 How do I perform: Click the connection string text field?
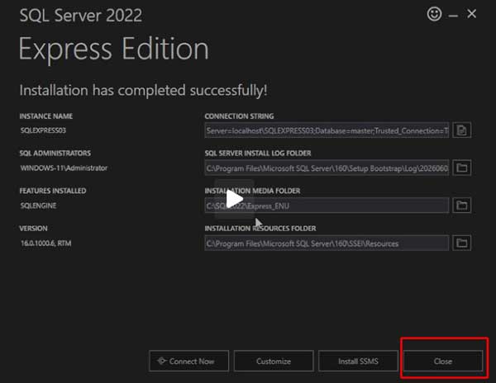(327, 130)
